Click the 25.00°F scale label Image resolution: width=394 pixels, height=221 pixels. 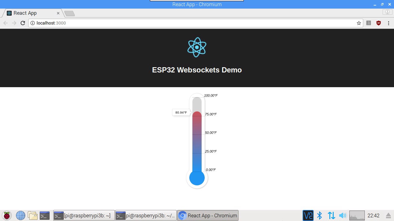211,151
